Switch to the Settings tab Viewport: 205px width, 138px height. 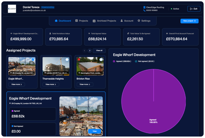pyautogui.click(x=144, y=21)
